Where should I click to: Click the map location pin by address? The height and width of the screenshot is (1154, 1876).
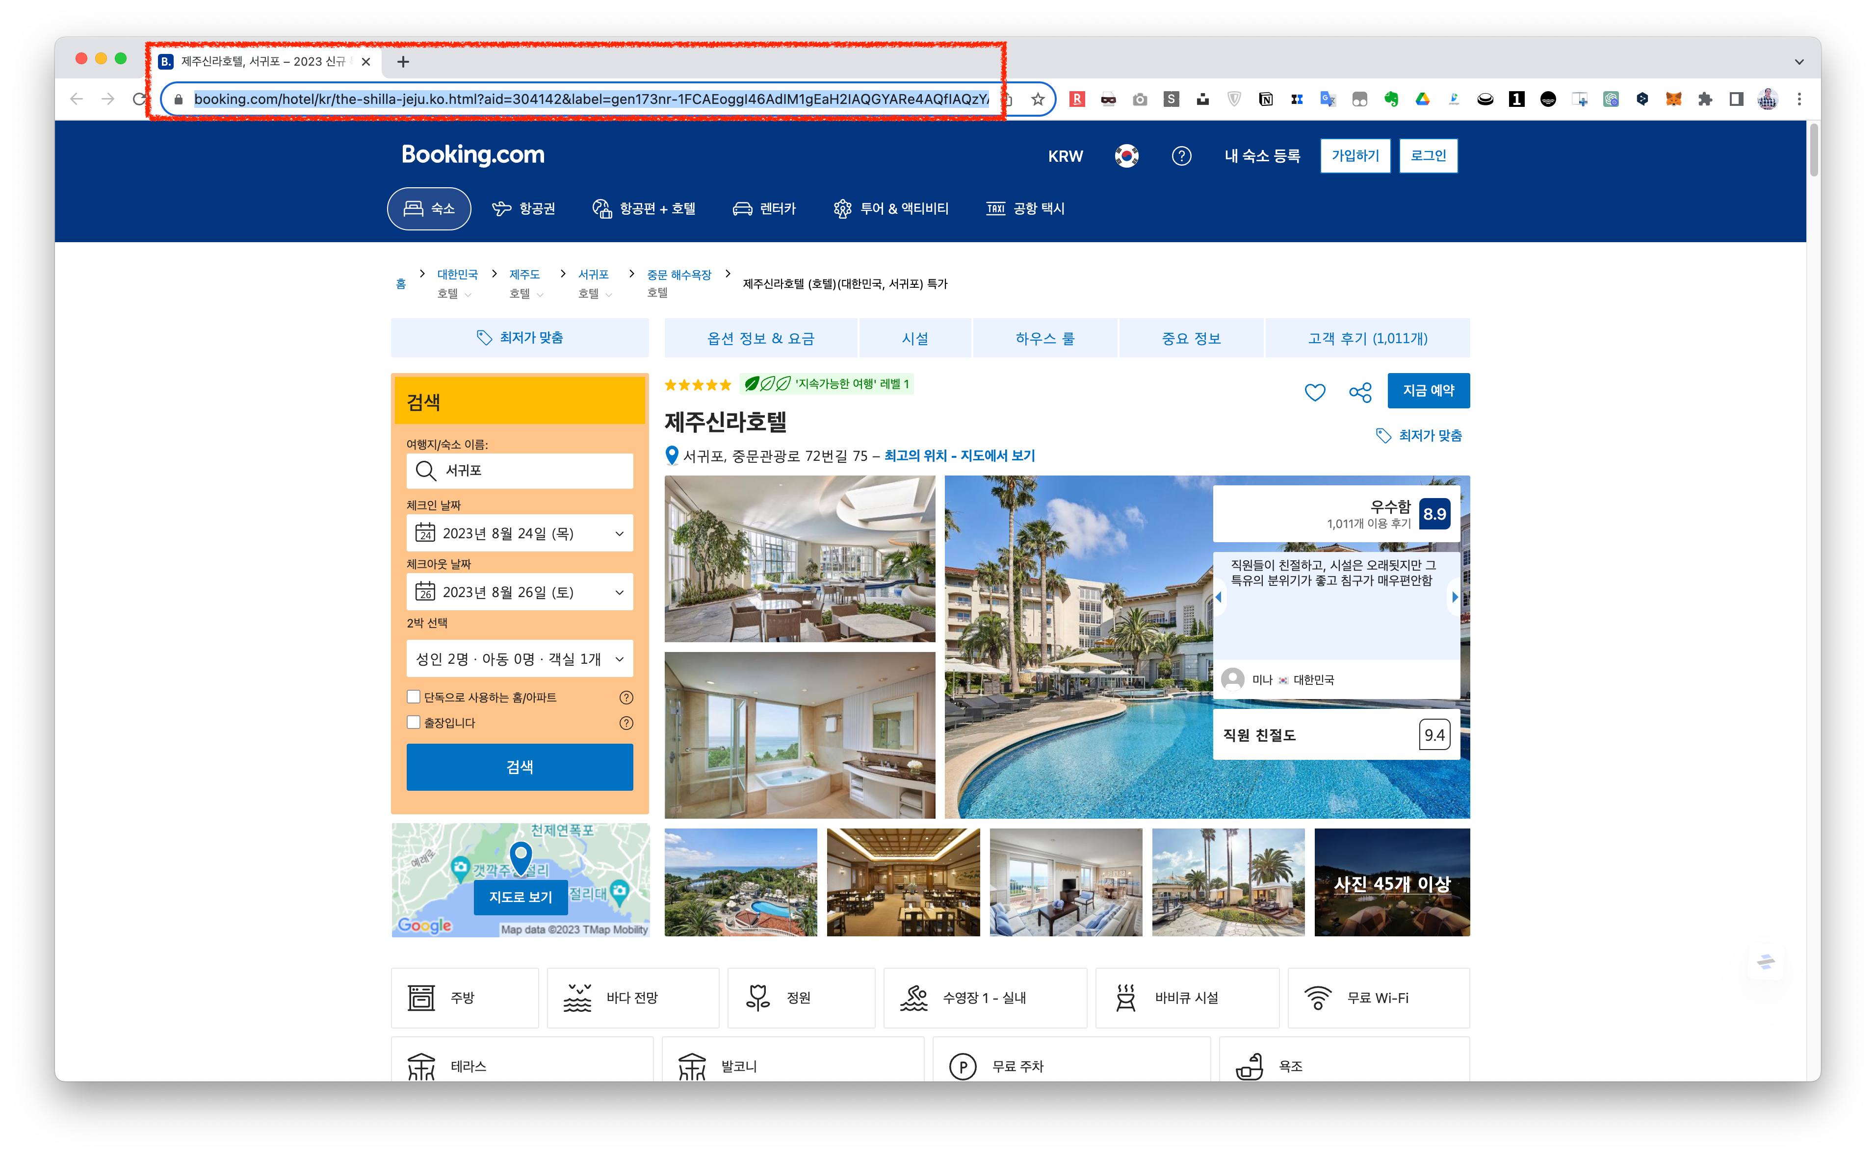[x=671, y=455]
